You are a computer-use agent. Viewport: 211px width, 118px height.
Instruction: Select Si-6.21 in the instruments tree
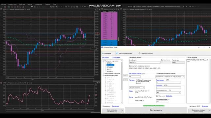coord(109,69)
